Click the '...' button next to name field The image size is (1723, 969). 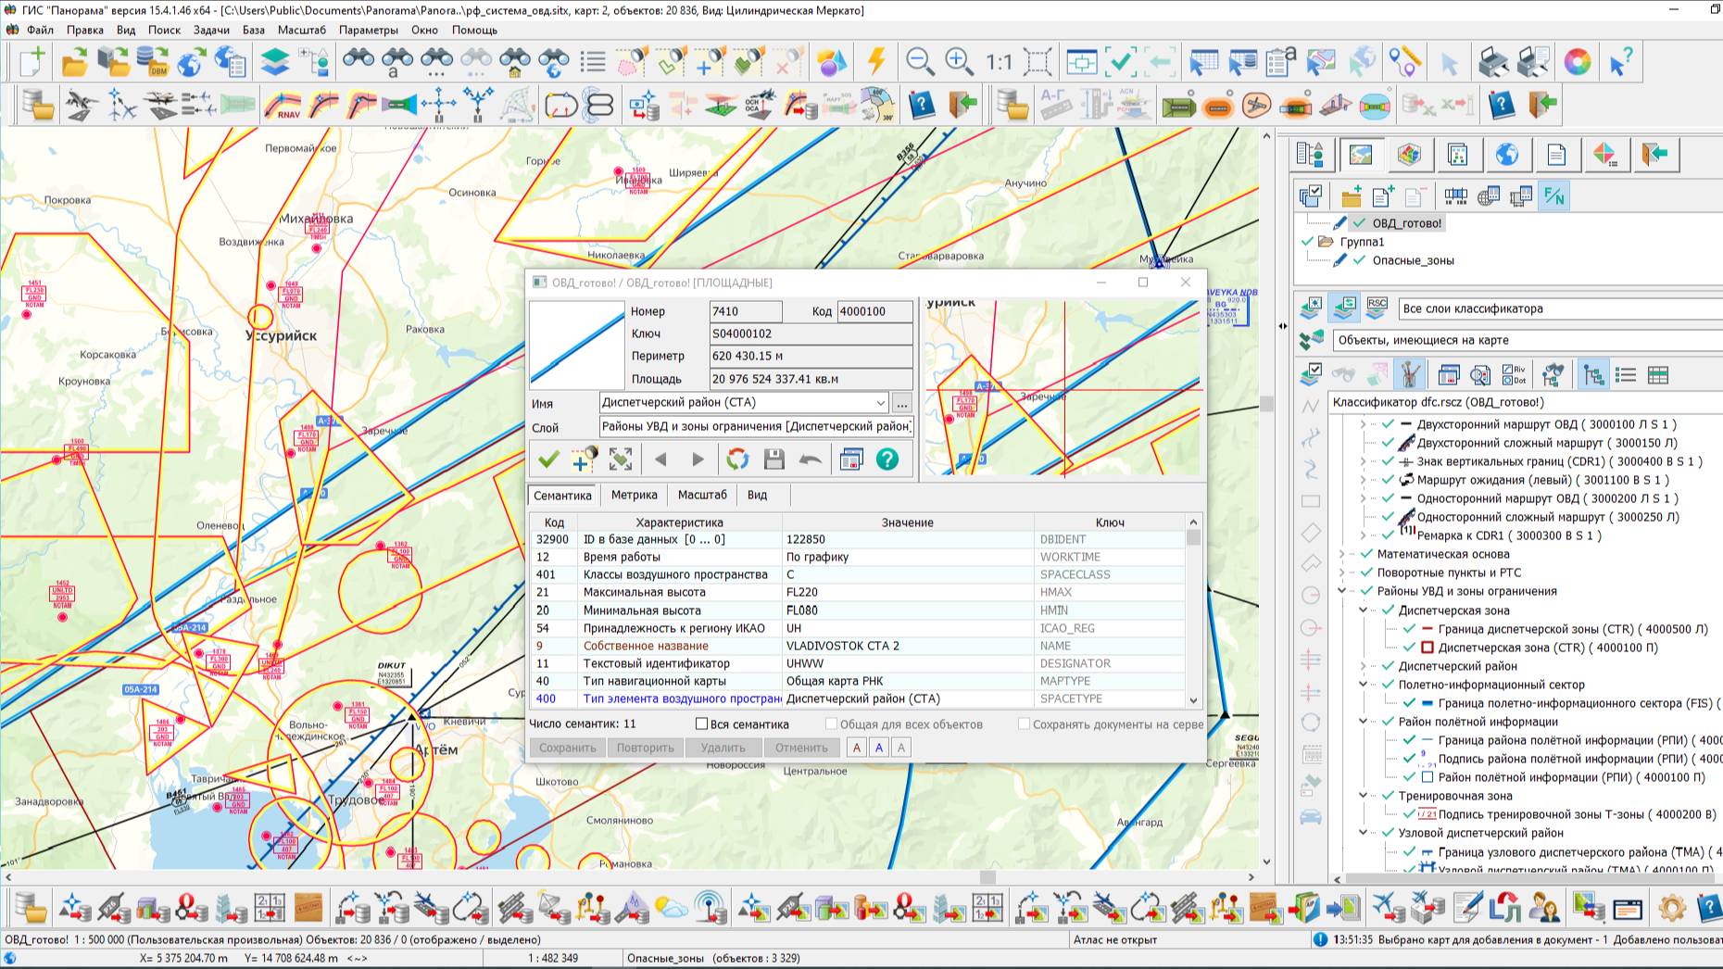tap(901, 403)
